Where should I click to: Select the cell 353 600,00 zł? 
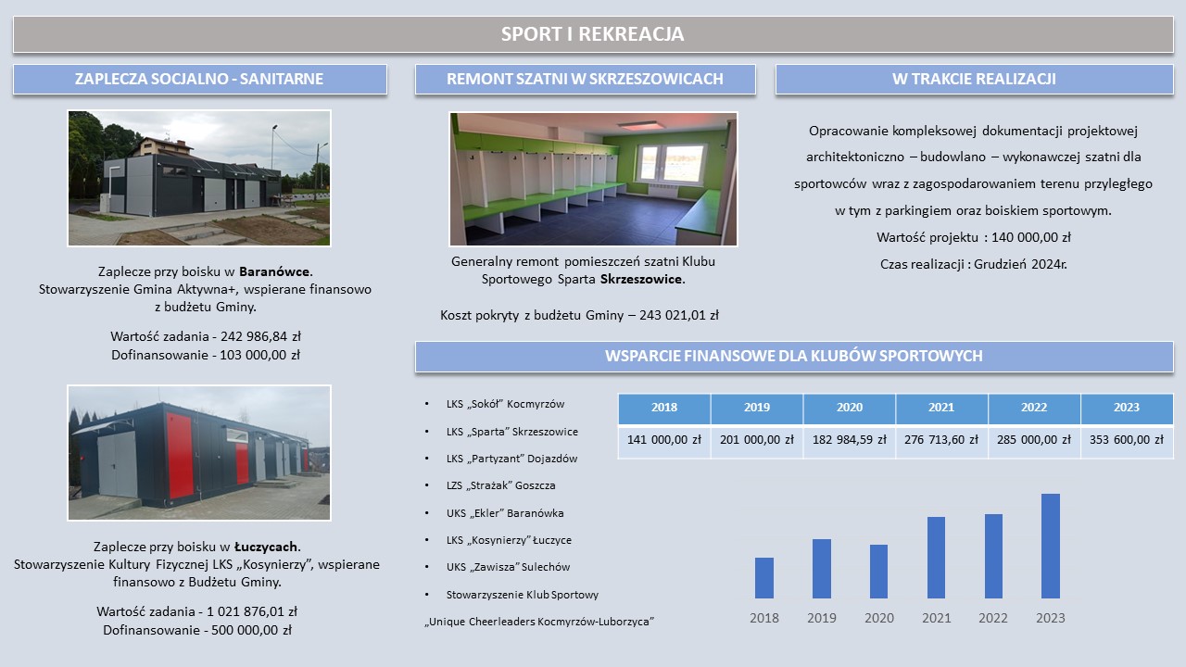click(x=1128, y=441)
